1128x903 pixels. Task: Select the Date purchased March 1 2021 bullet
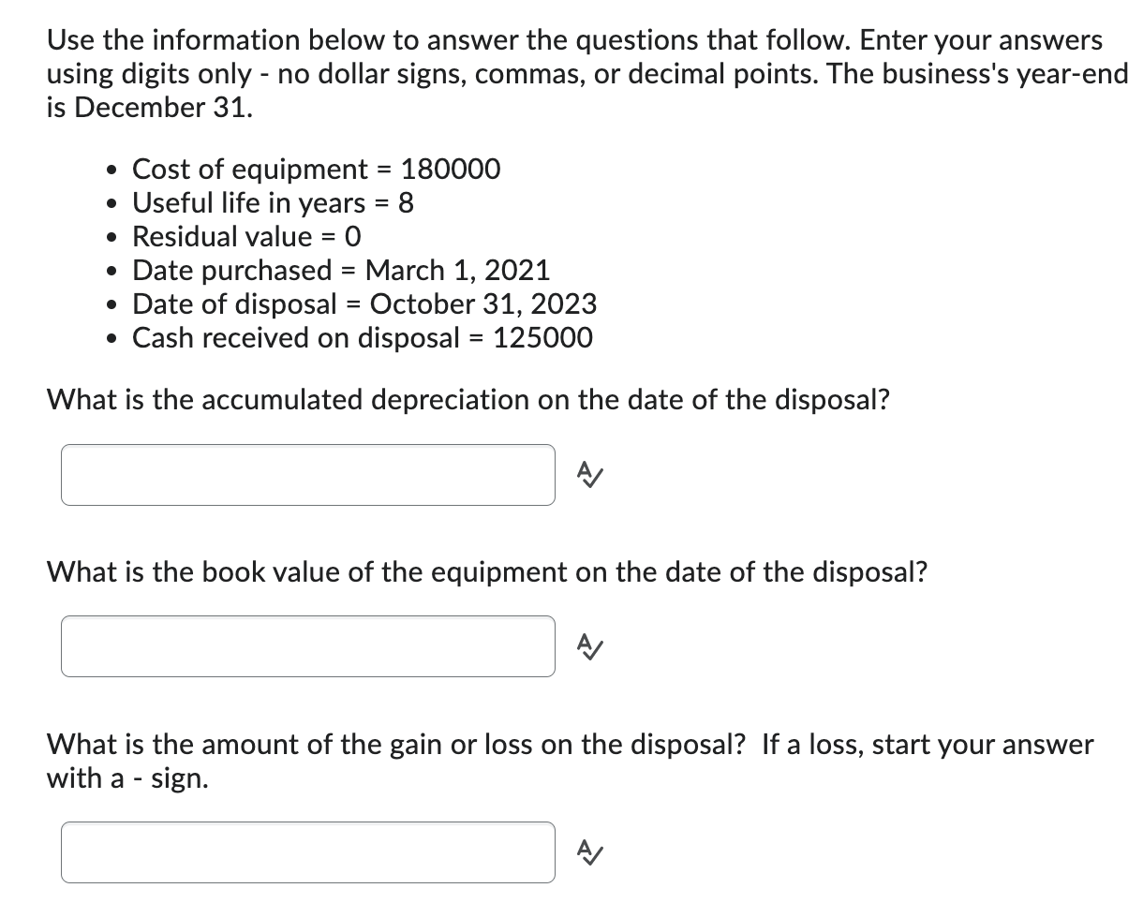(341, 271)
